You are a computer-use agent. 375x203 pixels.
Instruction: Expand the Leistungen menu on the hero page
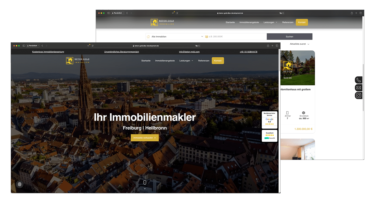pyautogui.click(x=186, y=61)
